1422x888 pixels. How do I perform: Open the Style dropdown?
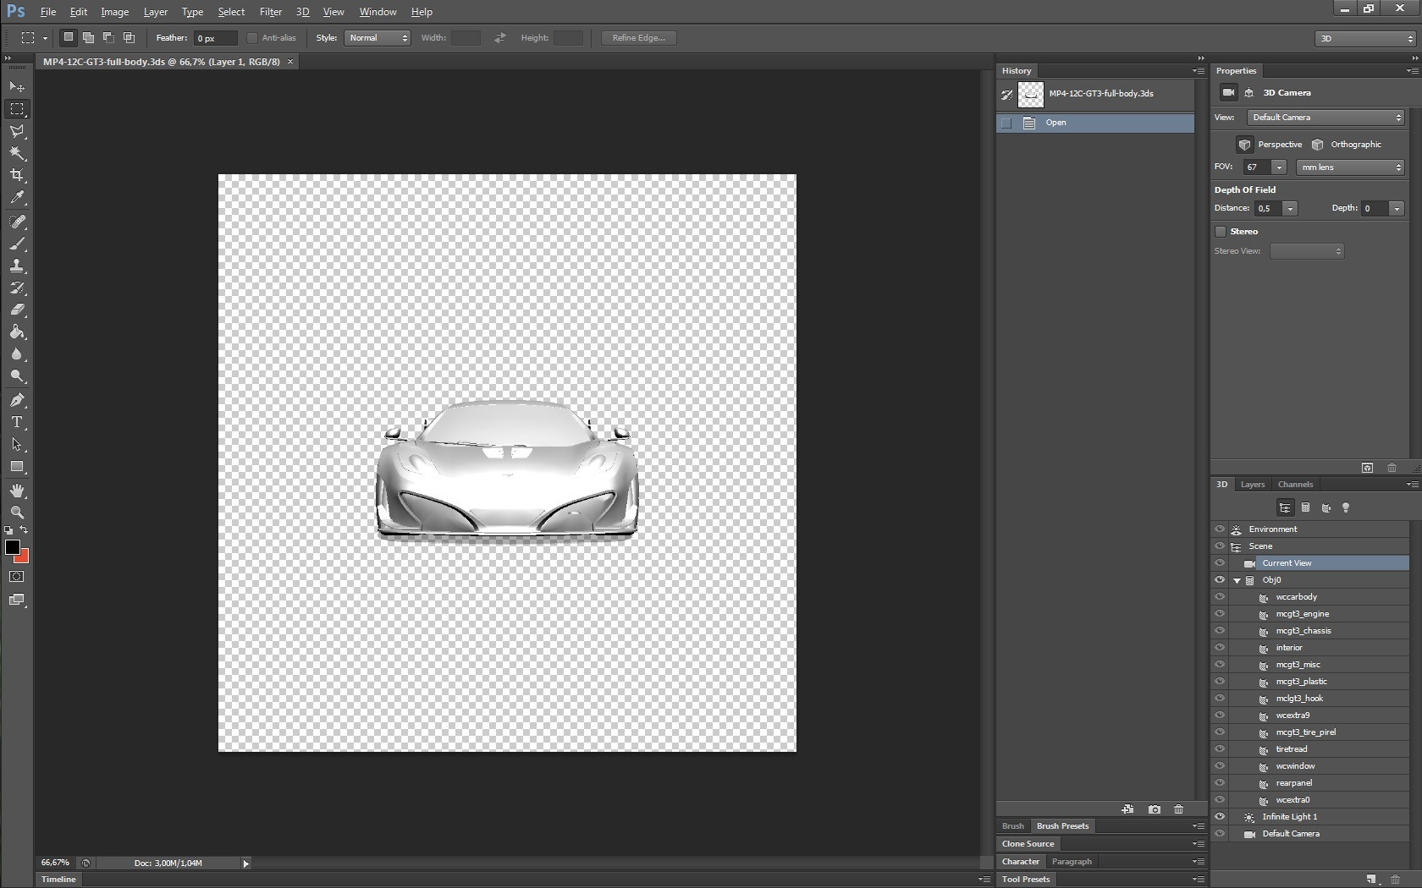[378, 38]
